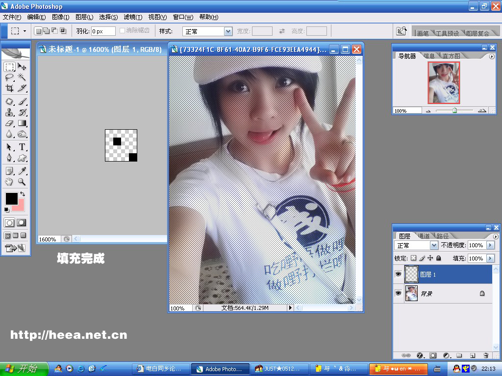Open the layer blend mode dropdown
Screen dimensions: 502x376
pyautogui.click(x=433, y=245)
